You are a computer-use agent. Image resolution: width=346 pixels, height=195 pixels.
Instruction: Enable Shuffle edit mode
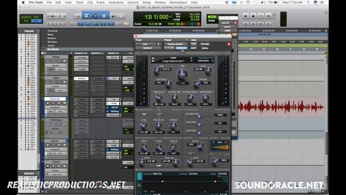pos(26,17)
